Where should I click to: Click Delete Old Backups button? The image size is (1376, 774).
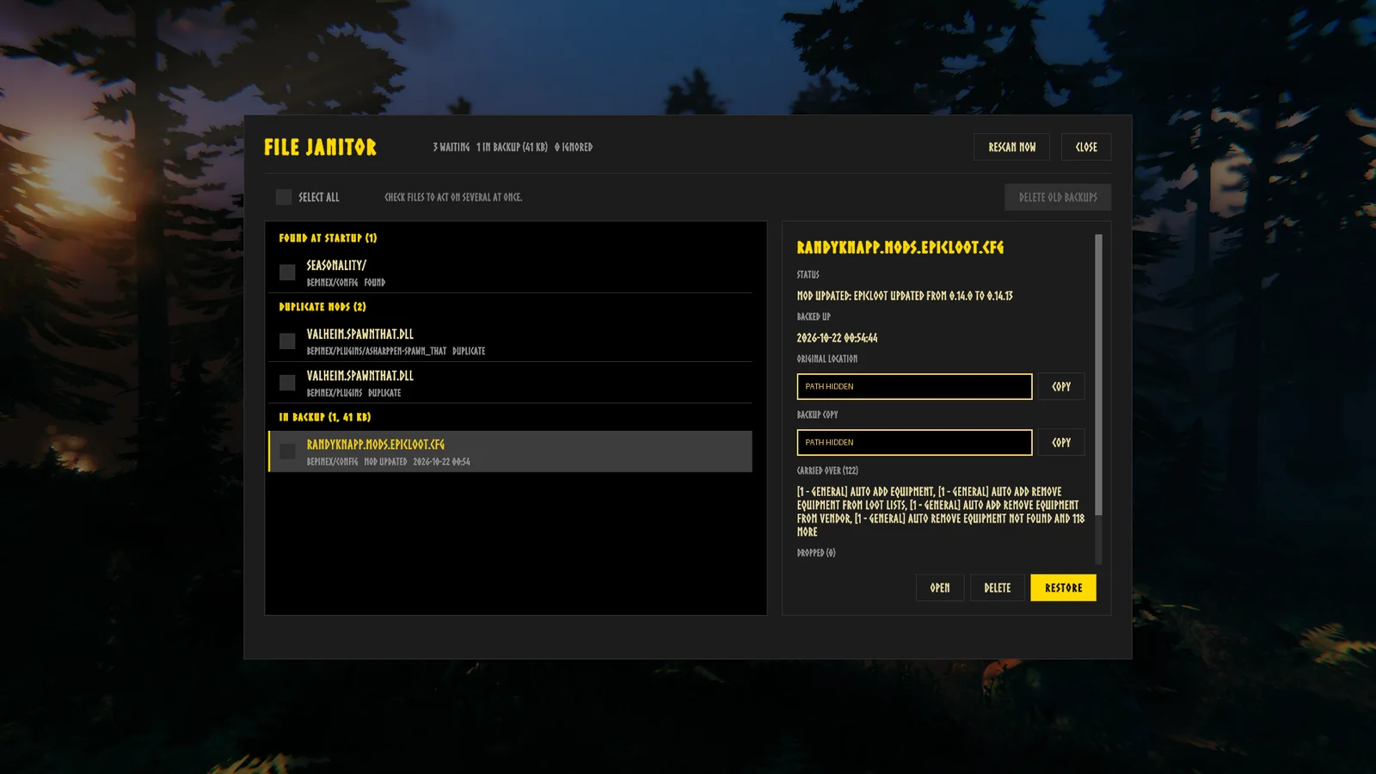click(1058, 197)
